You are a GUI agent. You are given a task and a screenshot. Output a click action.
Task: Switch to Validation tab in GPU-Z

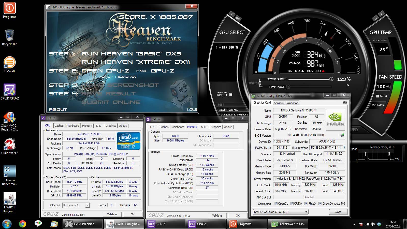292,103
